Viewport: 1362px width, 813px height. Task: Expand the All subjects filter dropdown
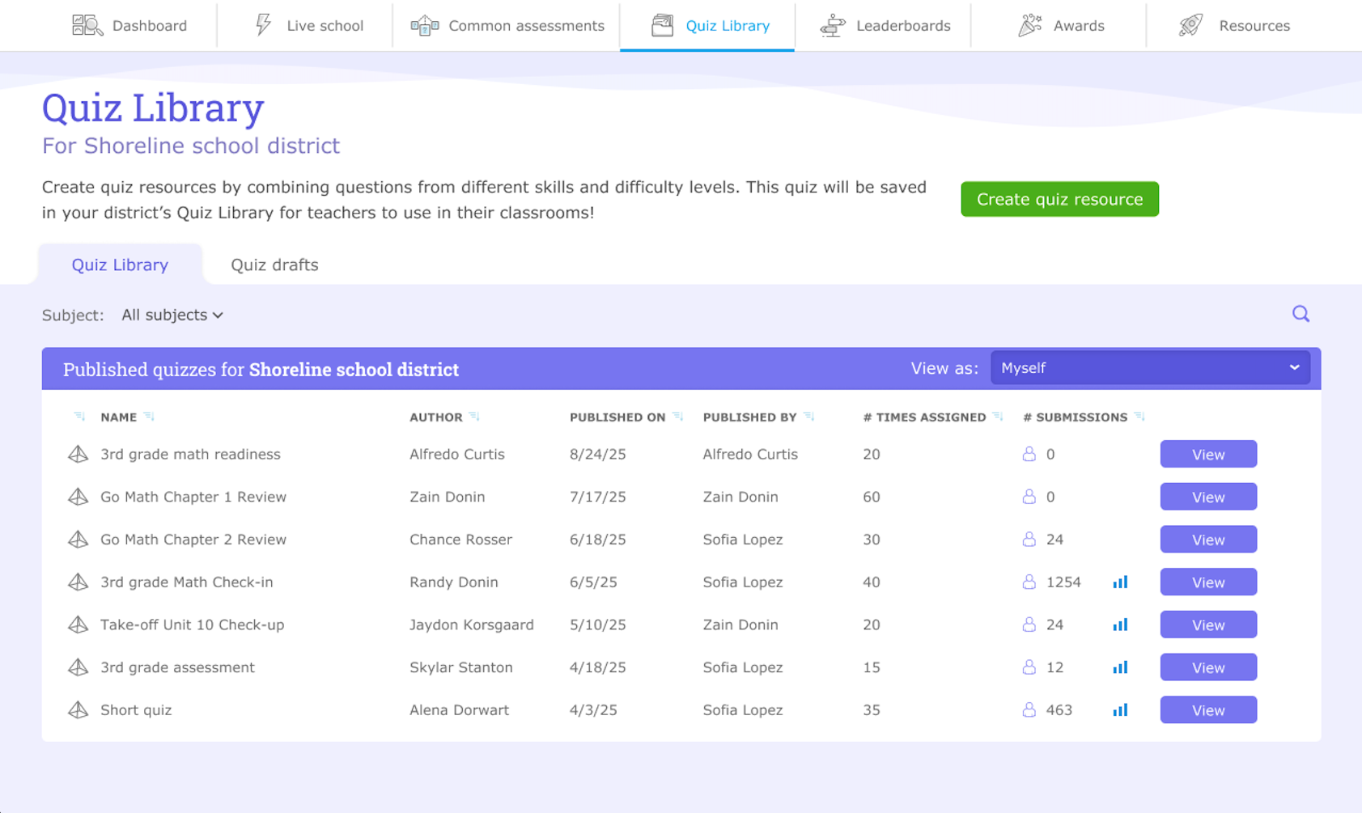[x=172, y=315]
